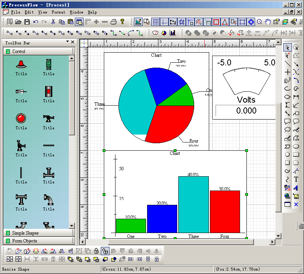The image size is (304, 274).
Task: Click the 0.000 value field on meter
Action: click(246, 111)
